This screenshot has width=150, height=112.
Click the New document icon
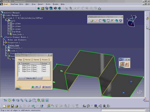4,106
